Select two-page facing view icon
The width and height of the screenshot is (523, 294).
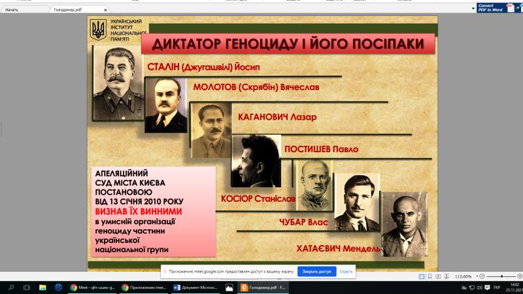tap(437, 276)
